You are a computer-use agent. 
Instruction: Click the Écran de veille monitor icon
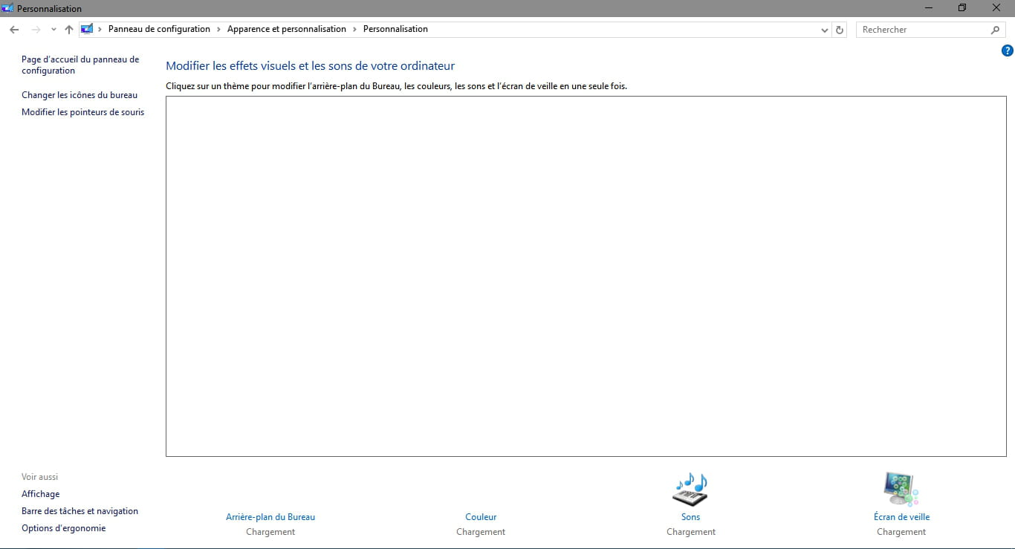[x=901, y=490]
